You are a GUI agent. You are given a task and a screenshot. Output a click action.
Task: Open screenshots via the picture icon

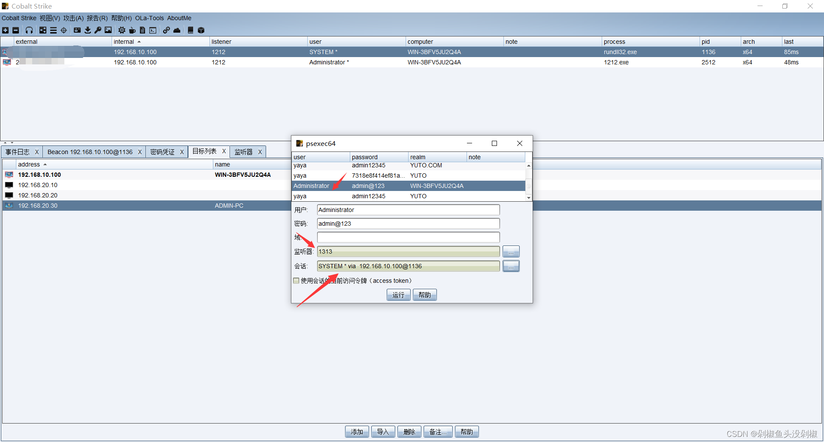pyautogui.click(x=108, y=30)
